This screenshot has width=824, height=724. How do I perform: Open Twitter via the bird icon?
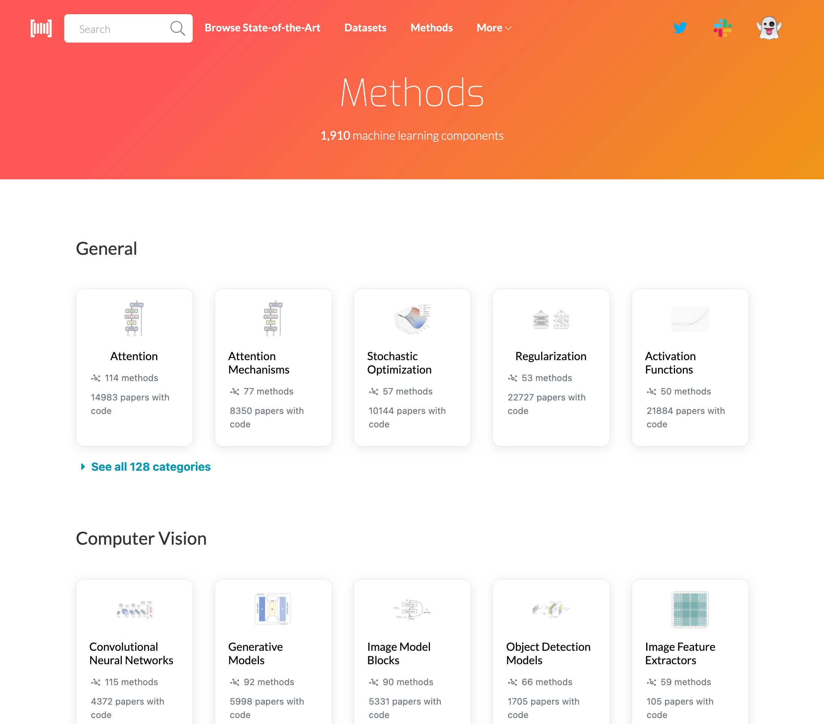point(680,28)
